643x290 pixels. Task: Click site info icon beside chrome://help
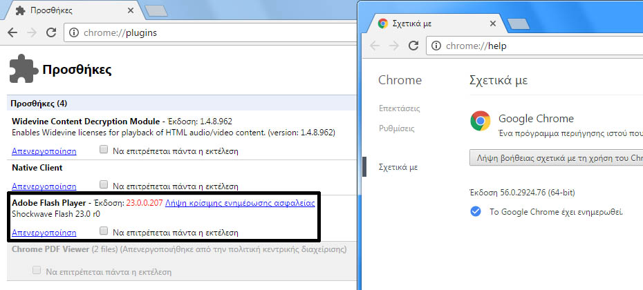[x=436, y=46]
